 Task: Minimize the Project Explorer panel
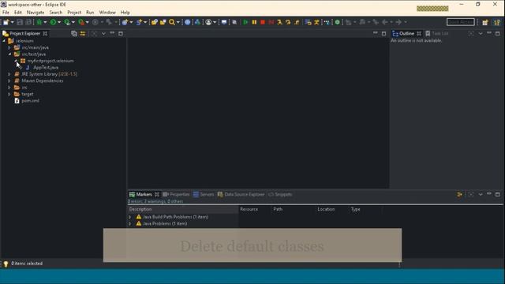(112, 33)
